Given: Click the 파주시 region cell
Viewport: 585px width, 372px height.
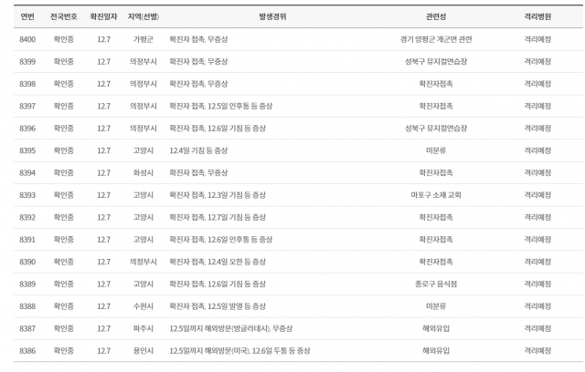Looking at the screenshot, I should (143, 327).
